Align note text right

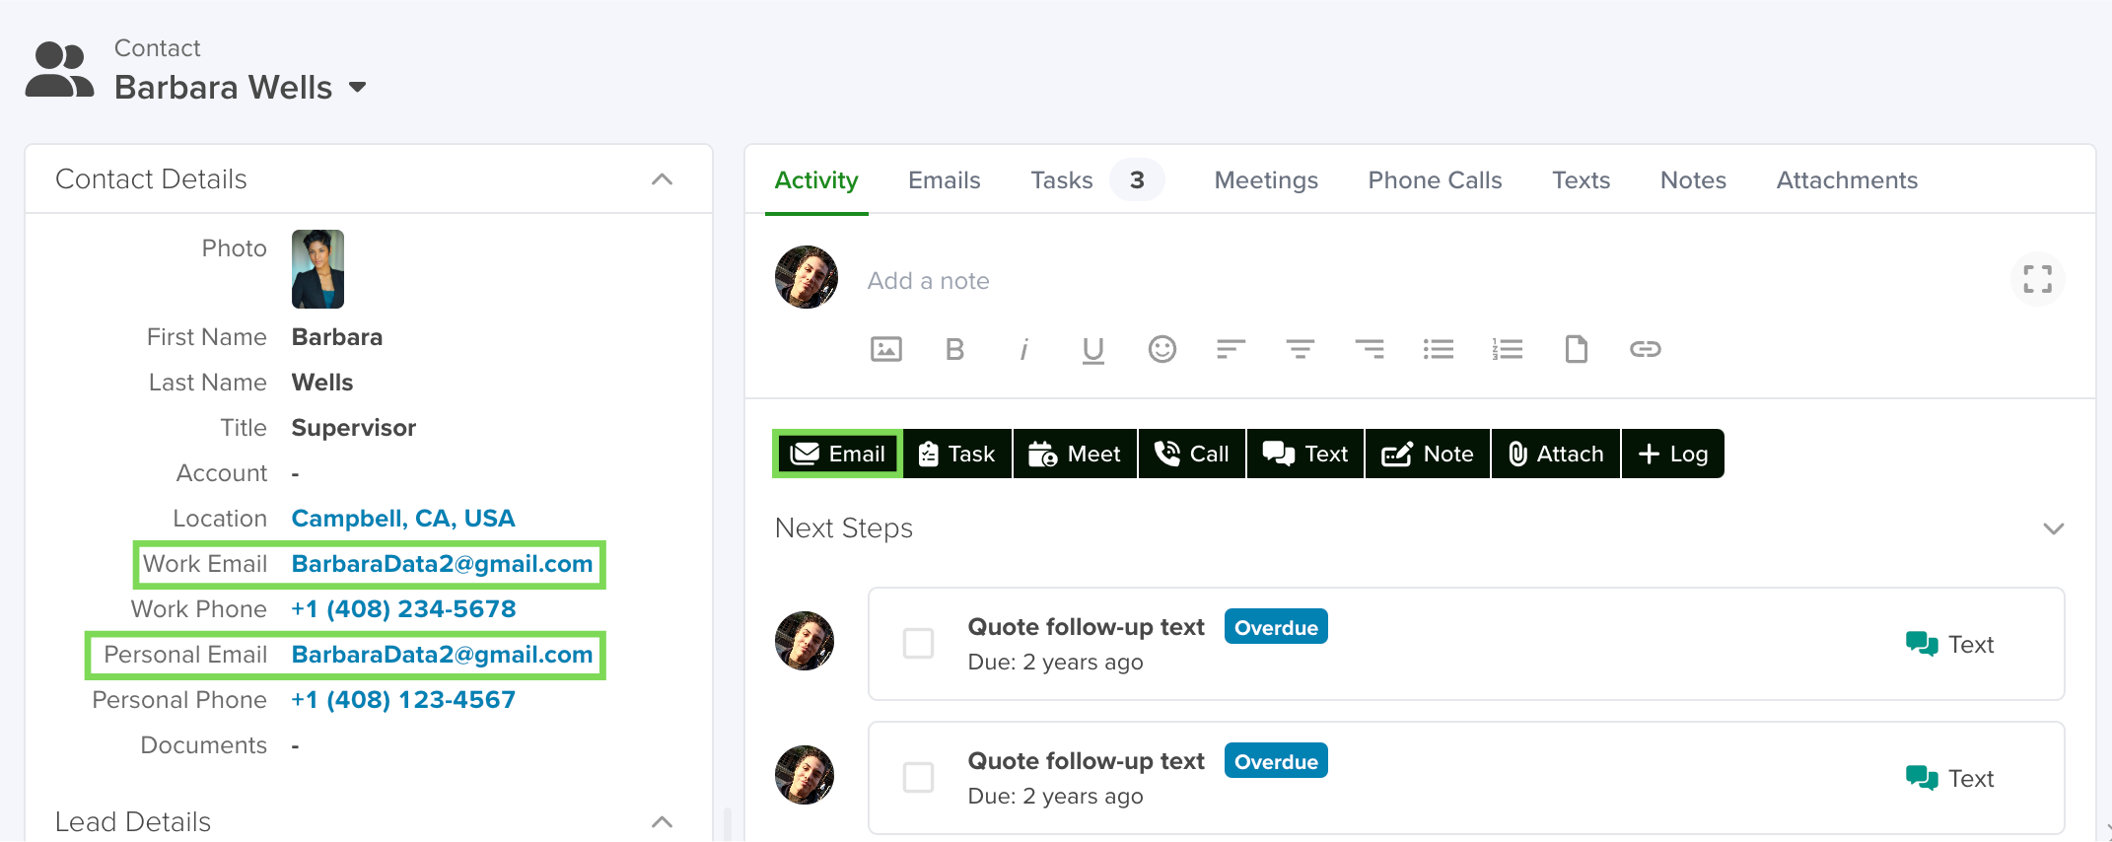click(1370, 349)
